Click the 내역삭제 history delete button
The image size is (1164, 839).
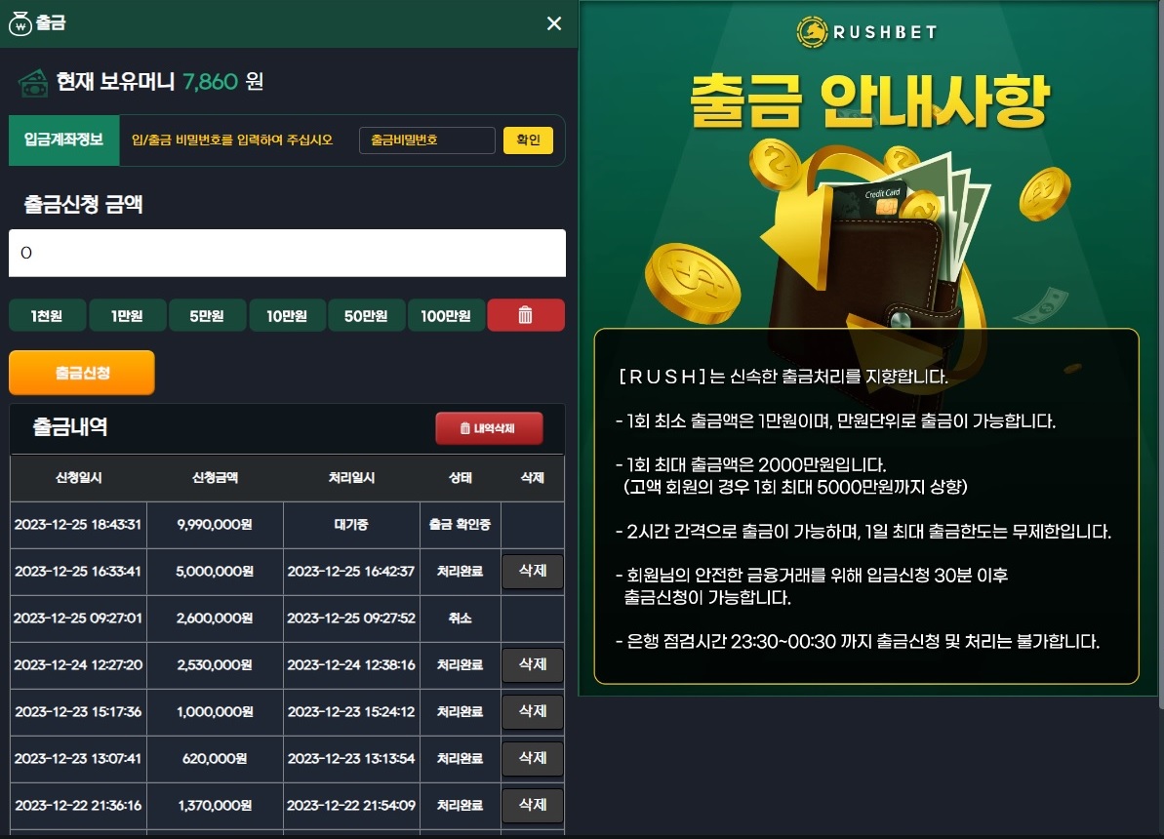click(489, 428)
